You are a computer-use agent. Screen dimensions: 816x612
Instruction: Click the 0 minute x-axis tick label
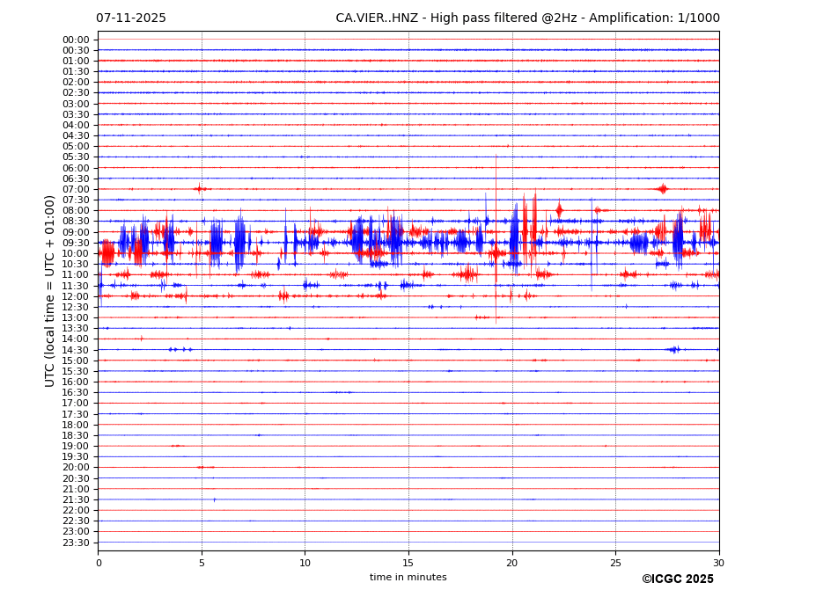click(99, 563)
